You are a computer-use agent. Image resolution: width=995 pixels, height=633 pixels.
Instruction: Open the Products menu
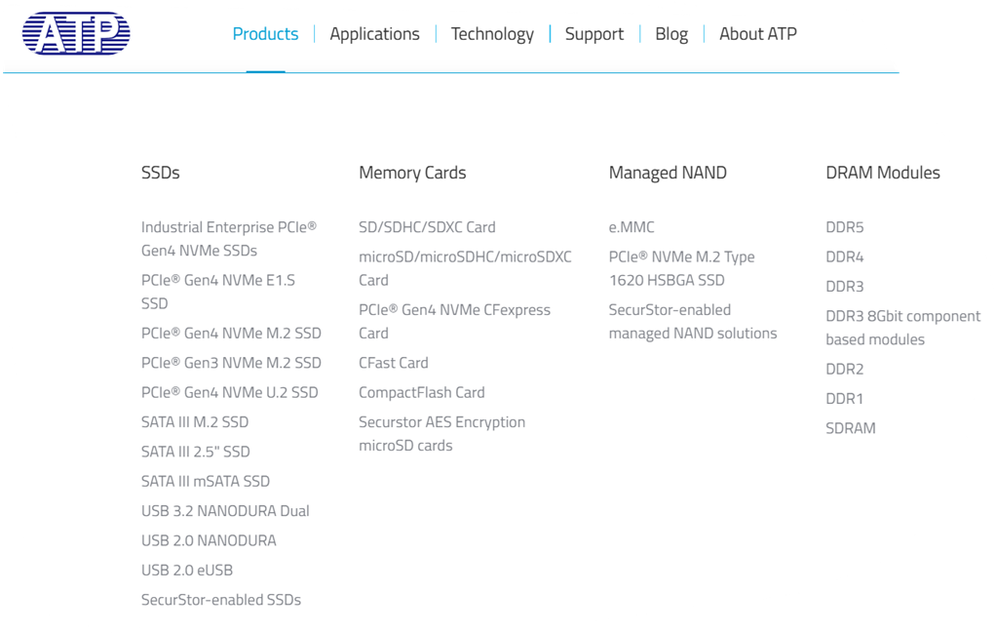(265, 34)
